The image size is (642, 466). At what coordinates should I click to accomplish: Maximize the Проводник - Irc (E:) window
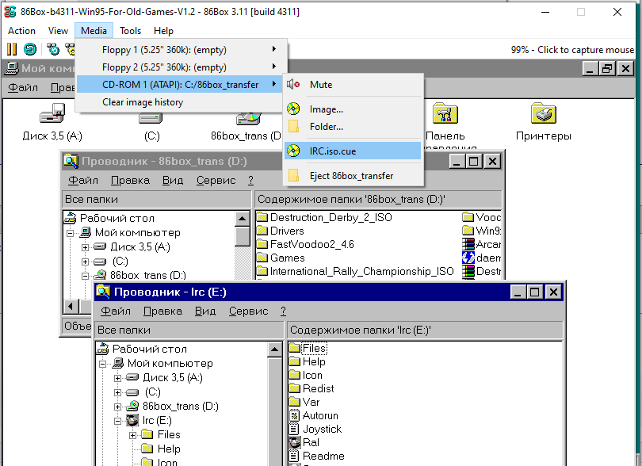pyautogui.click(x=534, y=292)
